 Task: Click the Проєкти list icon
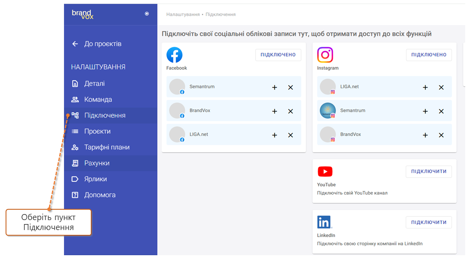[x=75, y=131]
